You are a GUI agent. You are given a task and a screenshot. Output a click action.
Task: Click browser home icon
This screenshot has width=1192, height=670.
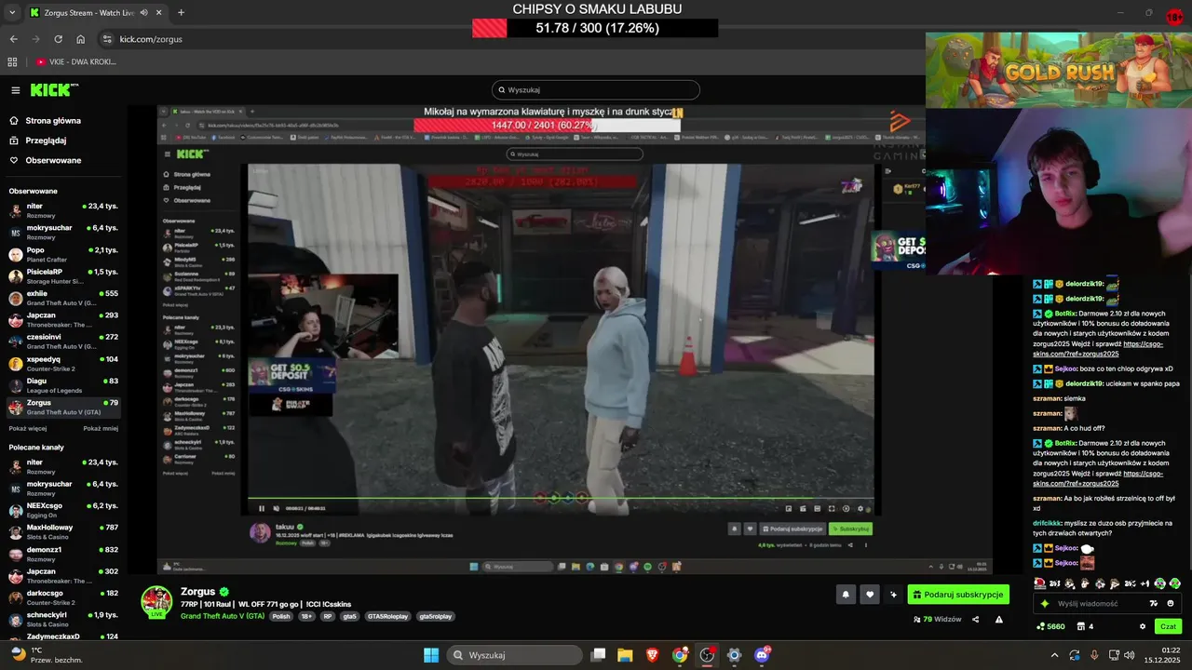[81, 39]
